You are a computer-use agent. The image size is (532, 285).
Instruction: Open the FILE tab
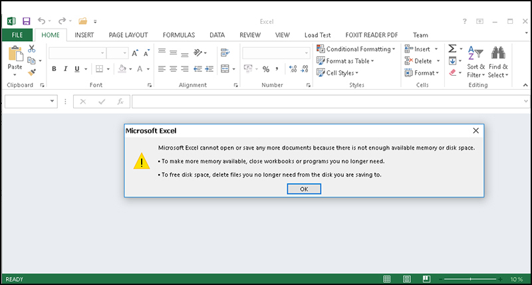(x=17, y=35)
